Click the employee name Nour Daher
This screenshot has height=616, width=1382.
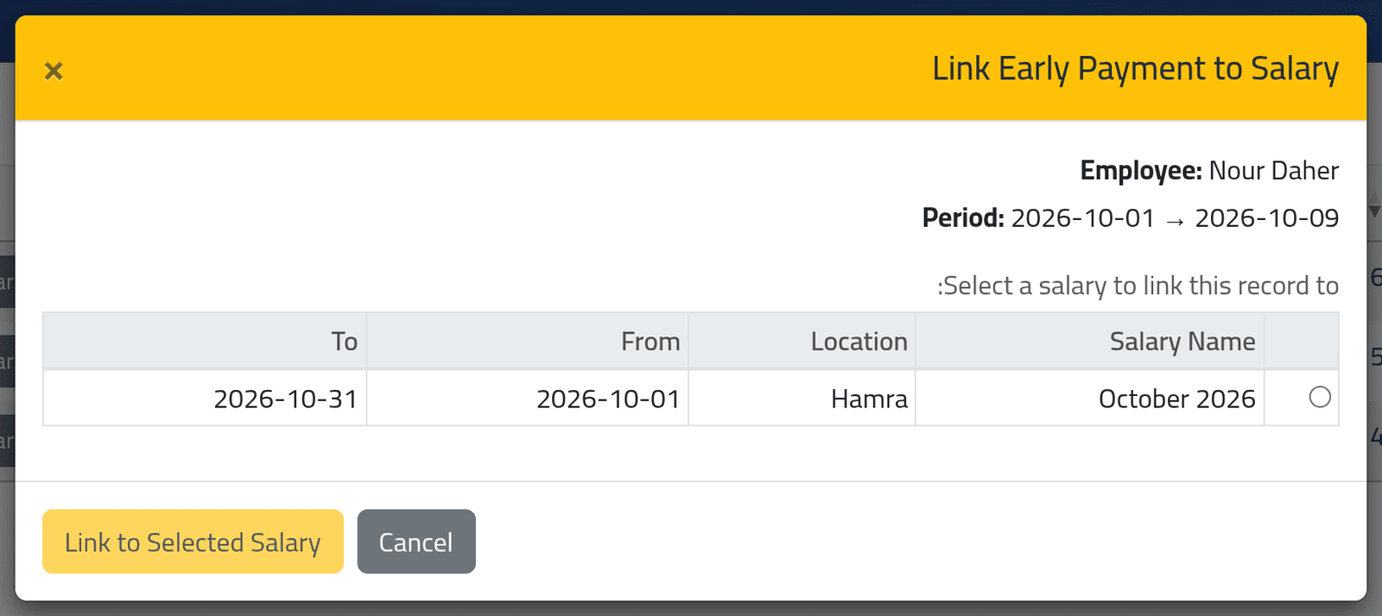coord(1274,171)
